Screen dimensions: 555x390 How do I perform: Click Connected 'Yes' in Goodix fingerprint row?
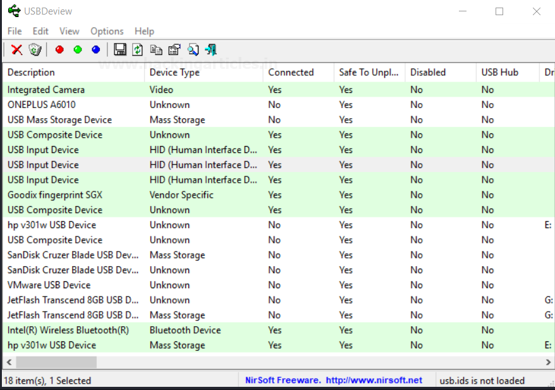point(275,195)
